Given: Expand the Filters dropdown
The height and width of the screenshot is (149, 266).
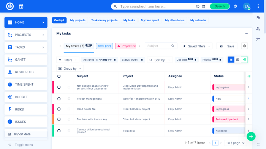Looking at the screenshot, I should 68,60.
